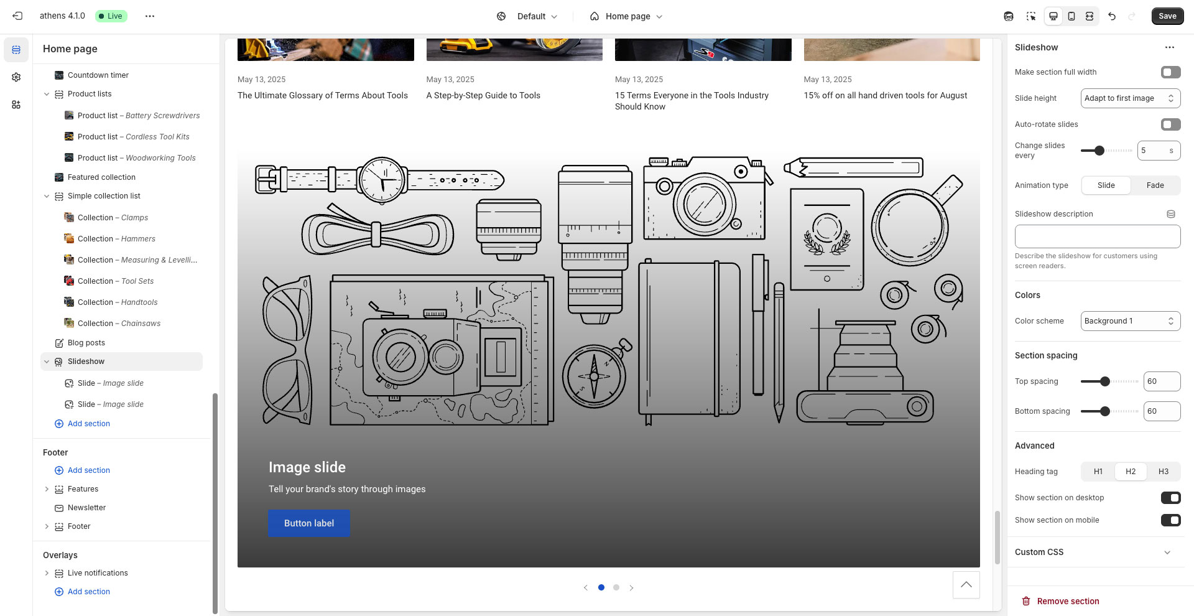Open the theme actions ellipsis menu
The height and width of the screenshot is (616, 1194).
150,16
